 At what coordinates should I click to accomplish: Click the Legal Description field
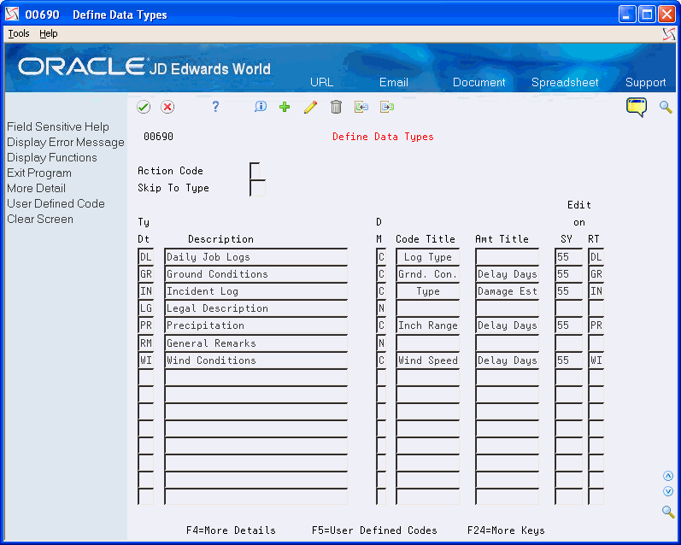pos(255,308)
